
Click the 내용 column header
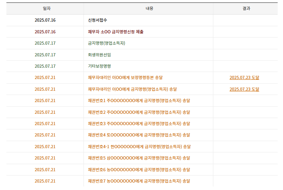[149, 9]
